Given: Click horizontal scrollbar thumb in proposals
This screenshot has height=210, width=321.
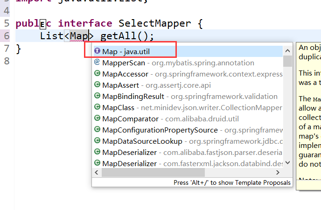Looking at the screenshot, I should click(153, 173).
